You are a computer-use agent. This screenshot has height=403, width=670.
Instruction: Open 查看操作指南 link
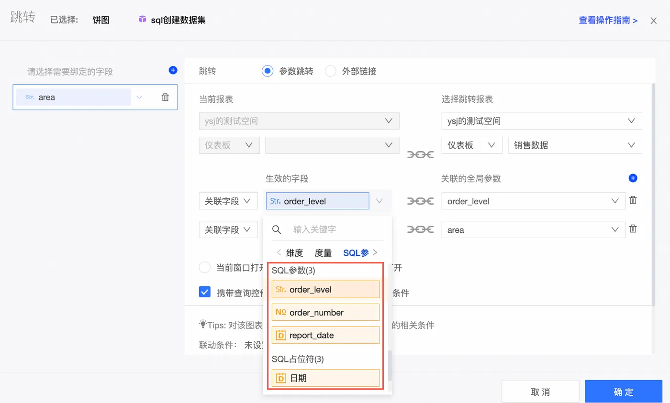click(608, 20)
